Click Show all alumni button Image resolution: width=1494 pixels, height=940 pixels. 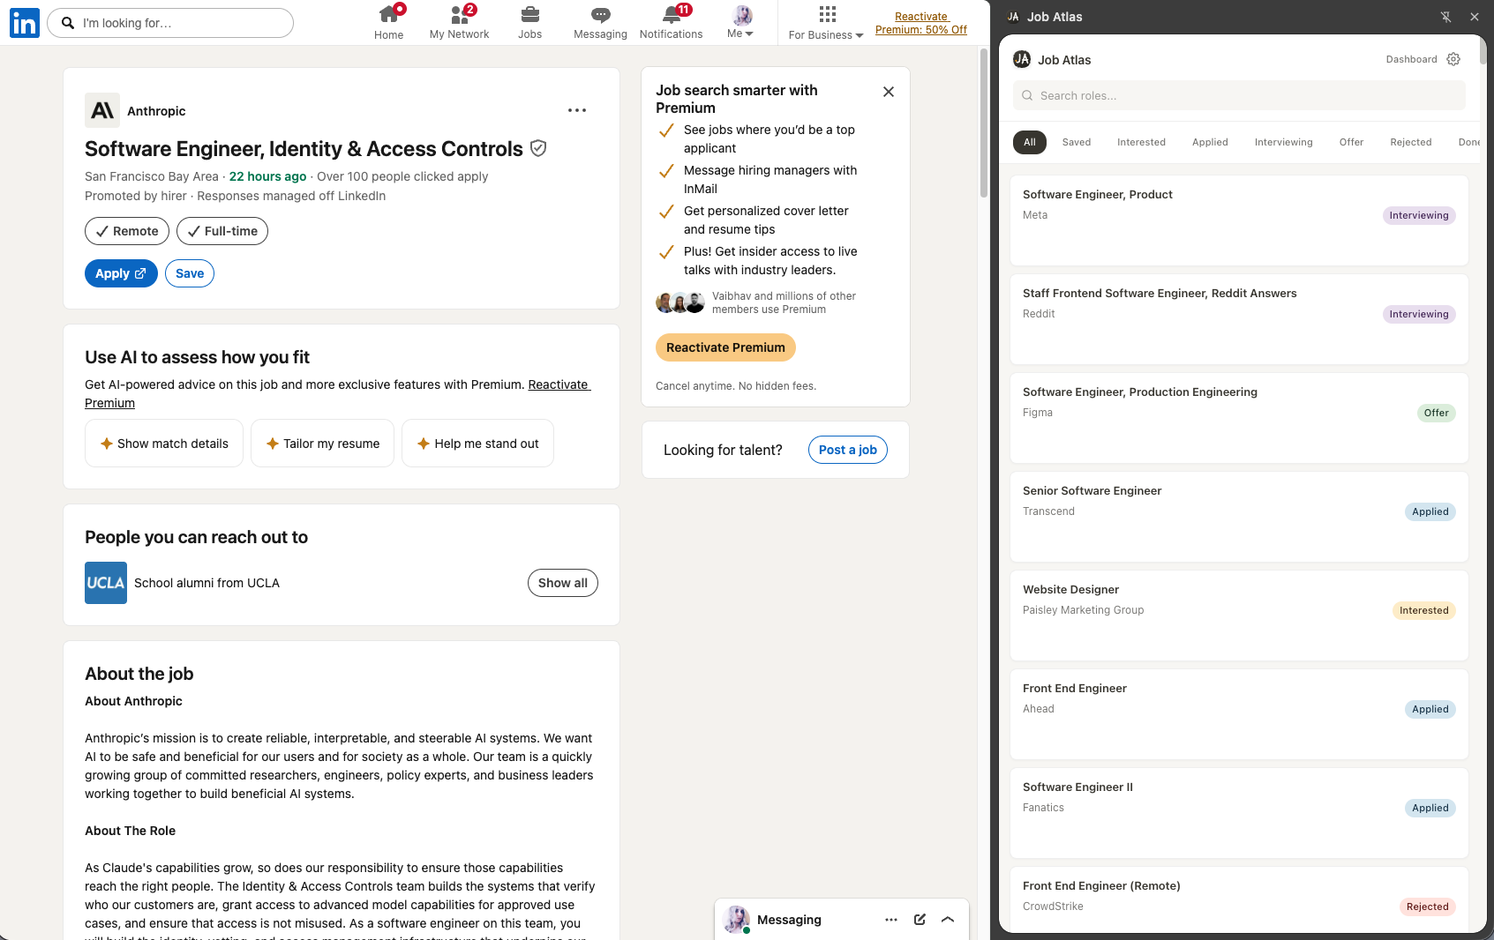click(563, 583)
